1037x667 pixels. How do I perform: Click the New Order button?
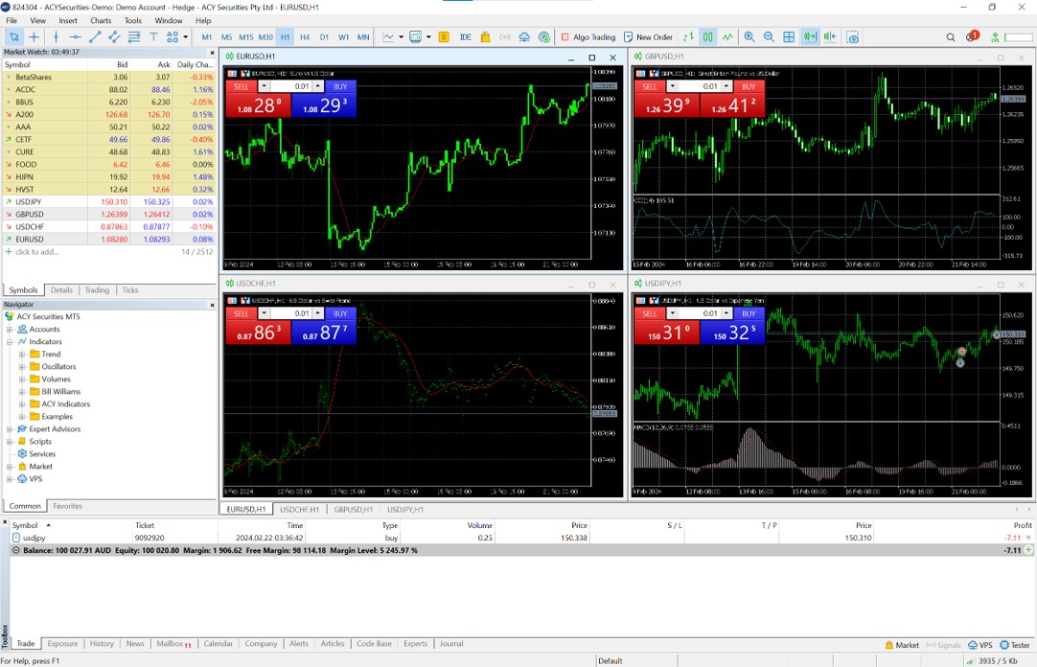click(648, 37)
